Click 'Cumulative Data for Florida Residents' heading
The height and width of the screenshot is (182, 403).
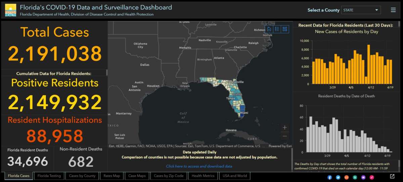click(54, 73)
